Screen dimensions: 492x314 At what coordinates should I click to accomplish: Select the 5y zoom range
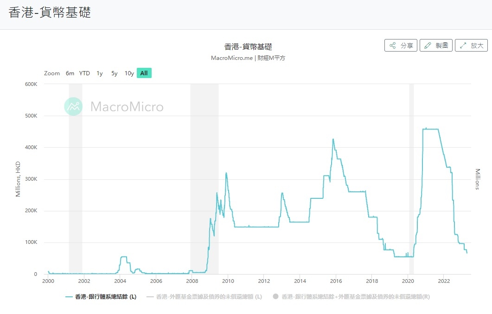pyautogui.click(x=114, y=73)
